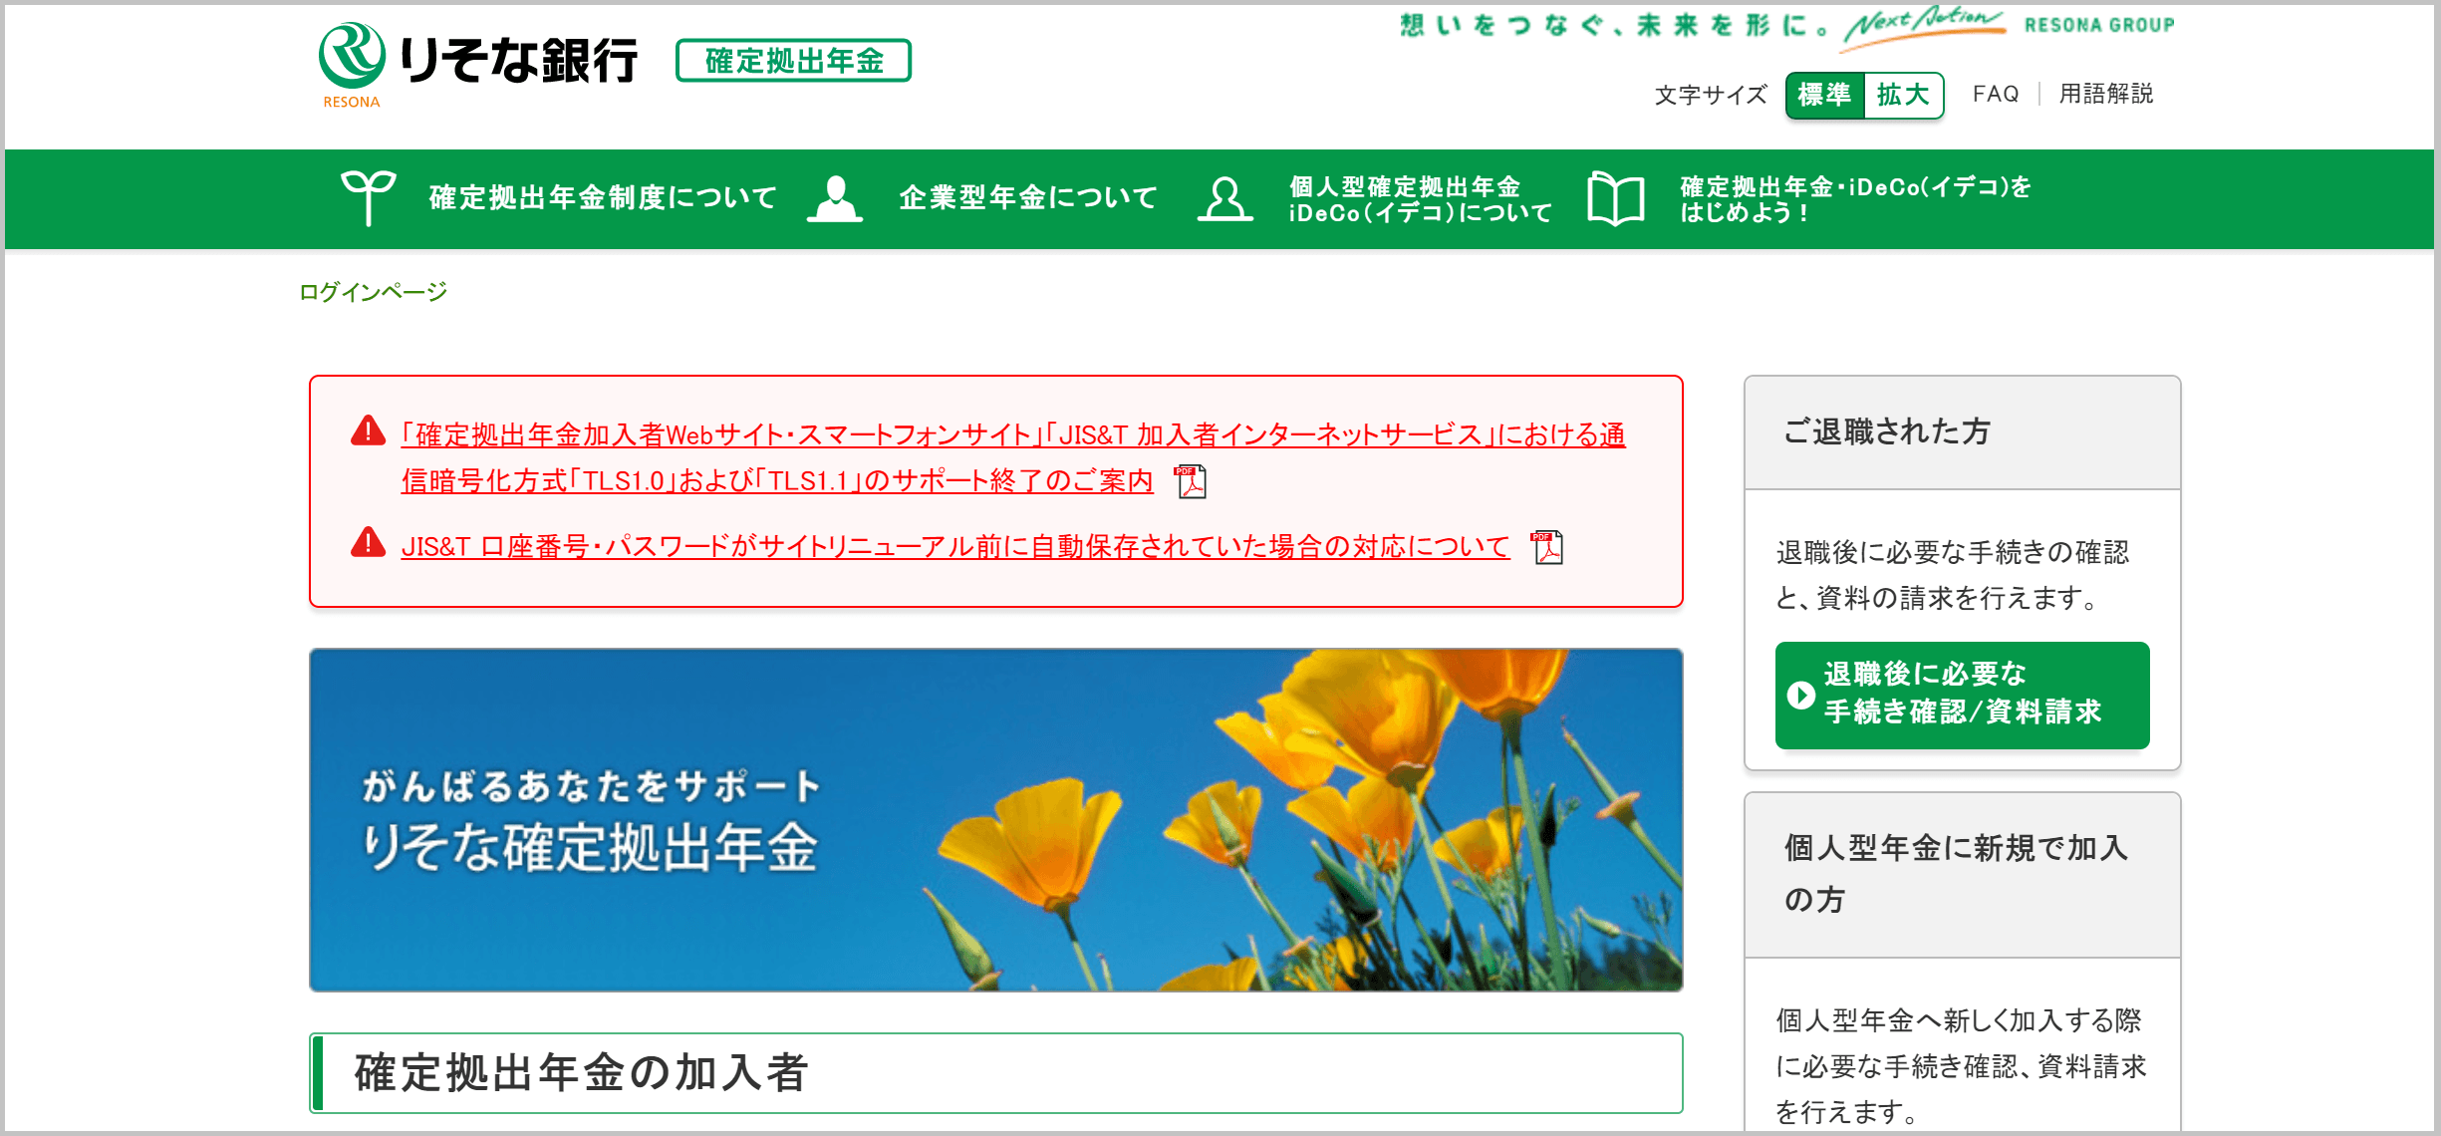Click 個人型年金へ新しく加入する際 description text
Screen dimensions: 2441x1136
(1961, 1065)
